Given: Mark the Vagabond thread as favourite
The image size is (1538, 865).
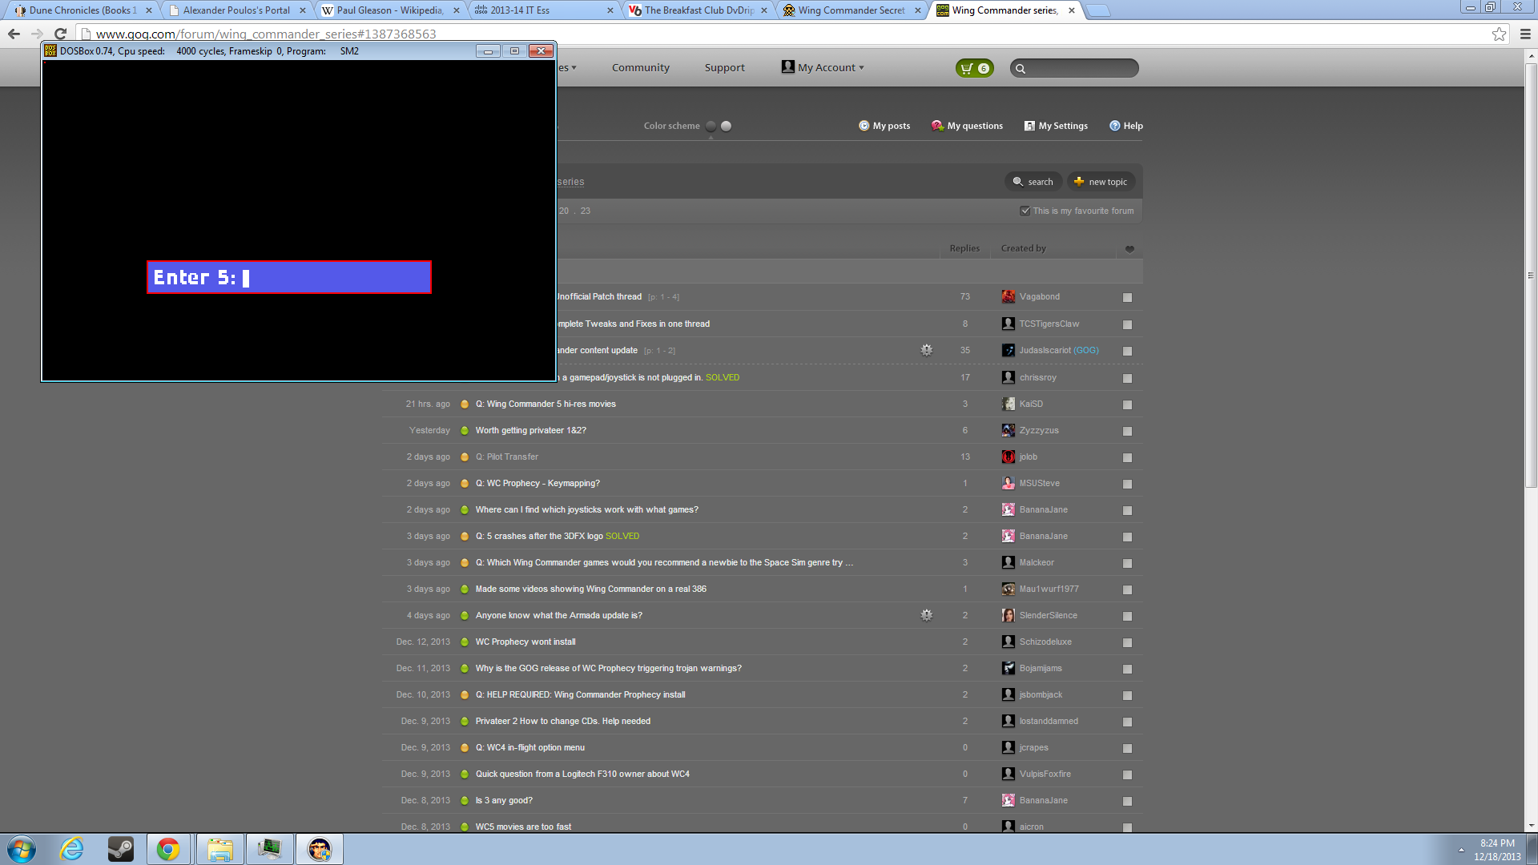Looking at the screenshot, I should 1127,297.
